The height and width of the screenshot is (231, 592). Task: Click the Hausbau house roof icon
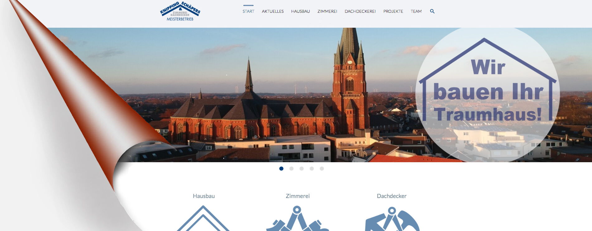coord(203,219)
